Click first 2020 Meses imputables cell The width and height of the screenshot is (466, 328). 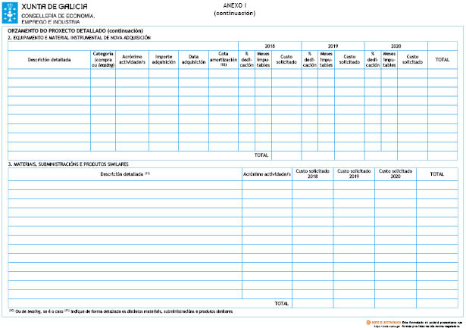click(x=389, y=73)
